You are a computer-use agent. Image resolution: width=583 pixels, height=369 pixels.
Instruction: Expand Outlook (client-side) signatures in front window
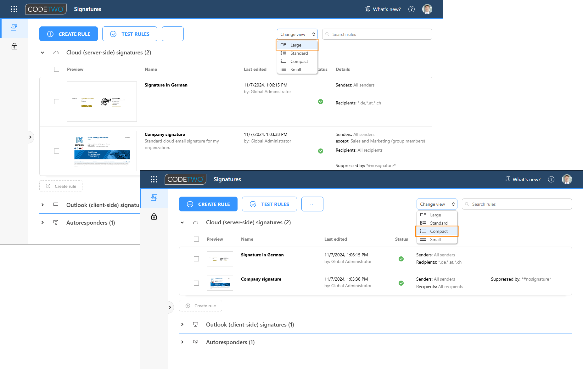[182, 324]
